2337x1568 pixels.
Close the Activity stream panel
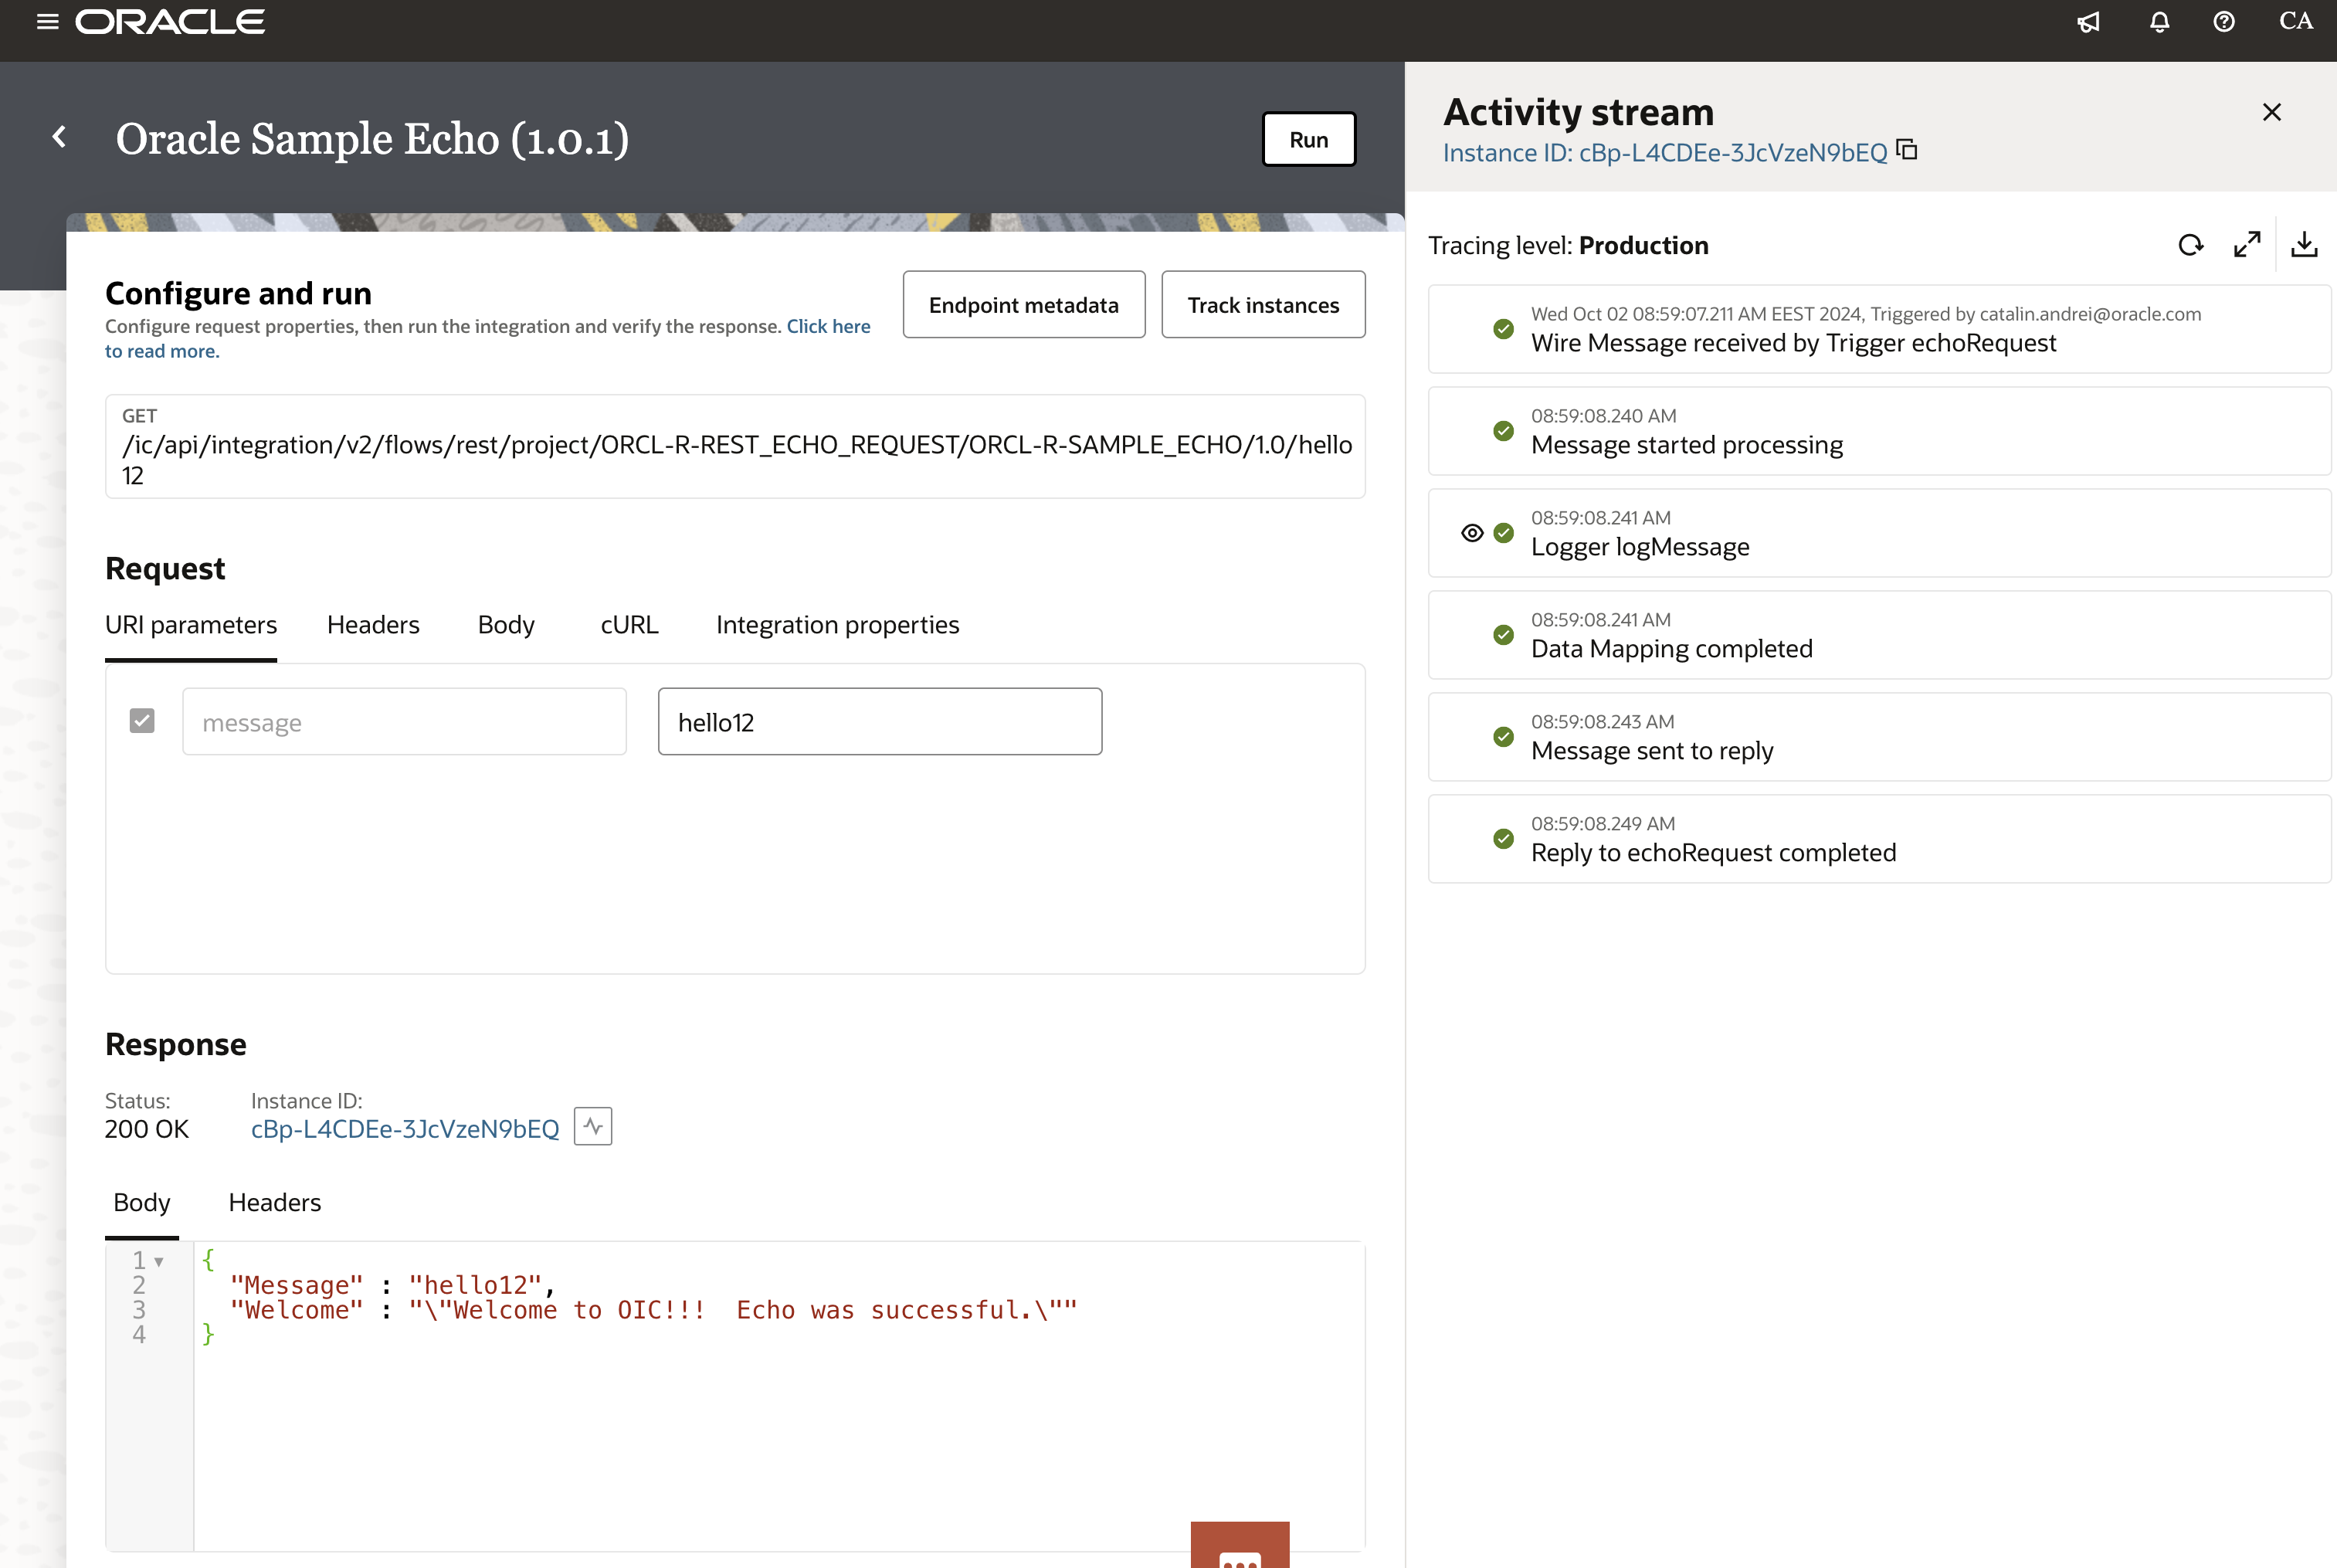2271,112
